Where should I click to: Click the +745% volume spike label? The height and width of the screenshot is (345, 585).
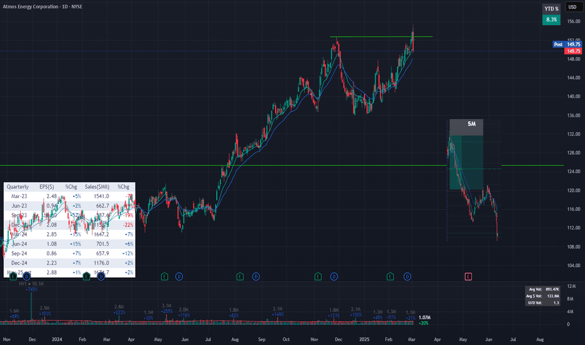click(31, 289)
